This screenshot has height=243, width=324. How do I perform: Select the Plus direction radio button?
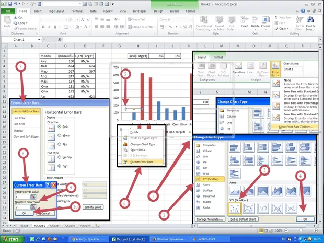point(60,144)
